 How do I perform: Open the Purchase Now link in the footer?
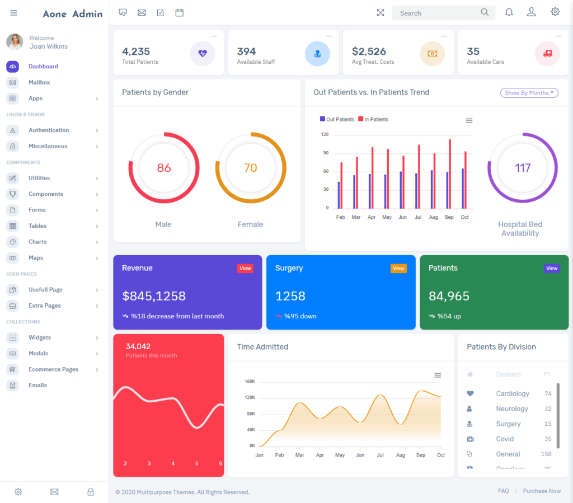pyautogui.click(x=542, y=491)
